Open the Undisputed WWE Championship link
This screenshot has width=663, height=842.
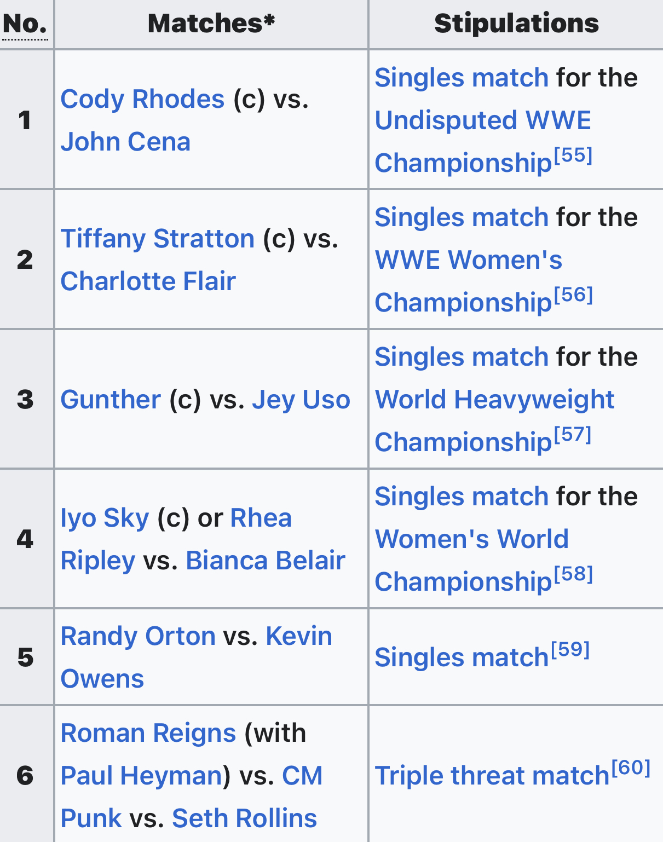pyautogui.click(x=483, y=142)
